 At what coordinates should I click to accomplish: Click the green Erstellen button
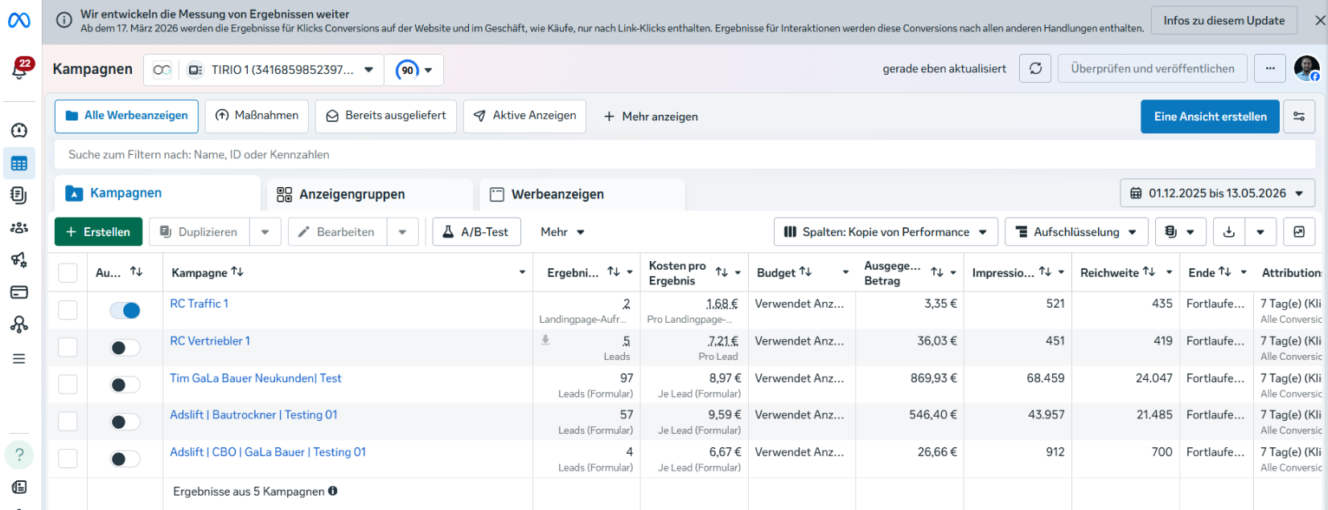pyautogui.click(x=98, y=232)
